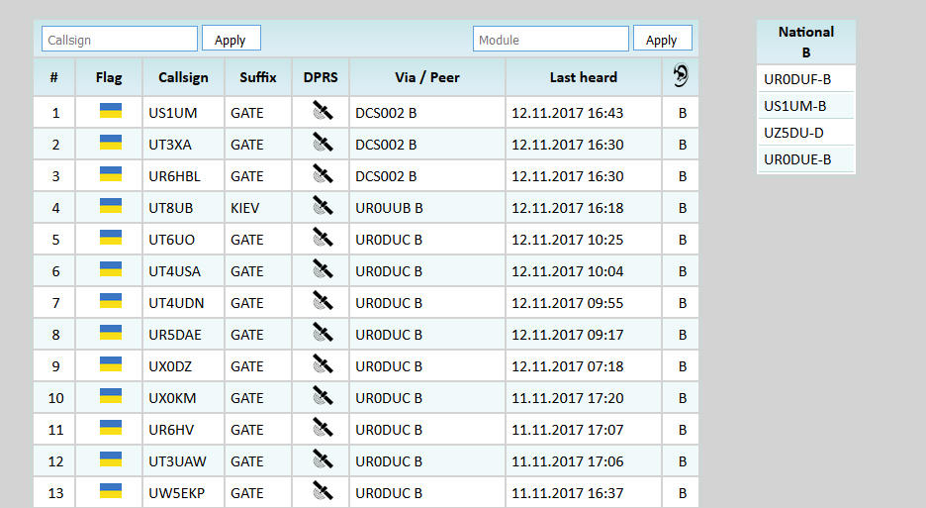Click the DPRS satellite icon for UX0DZ

click(322, 365)
